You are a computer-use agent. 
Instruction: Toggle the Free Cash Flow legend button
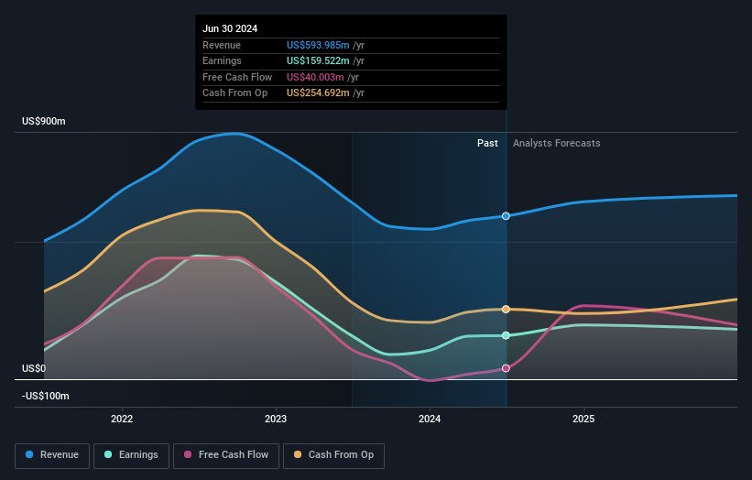[226, 455]
